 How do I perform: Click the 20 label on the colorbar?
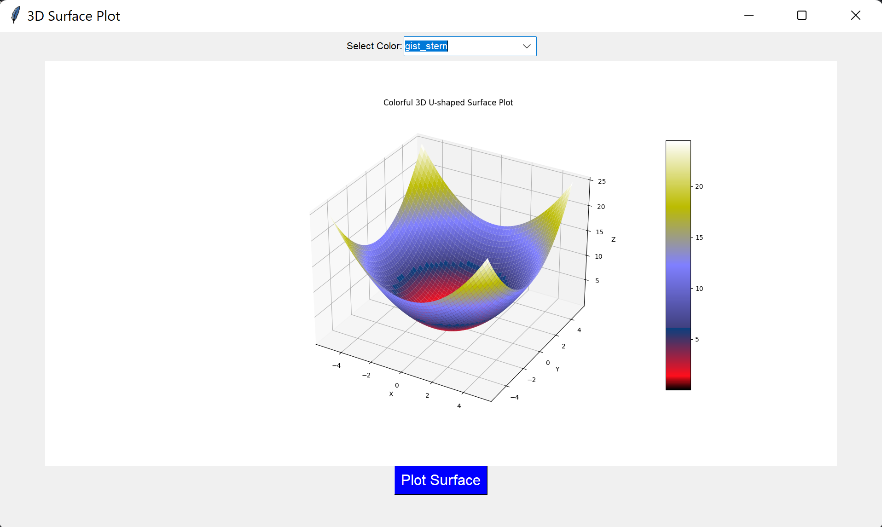(700, 186)
